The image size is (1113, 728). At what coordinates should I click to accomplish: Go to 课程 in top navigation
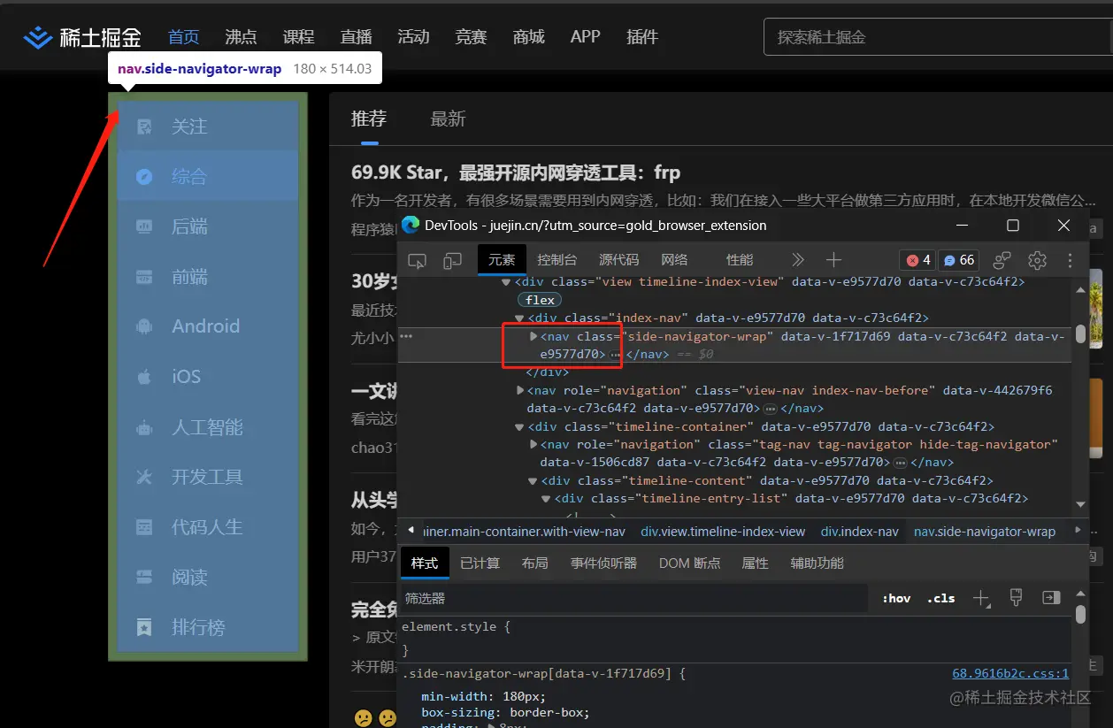tap(298, 37)
